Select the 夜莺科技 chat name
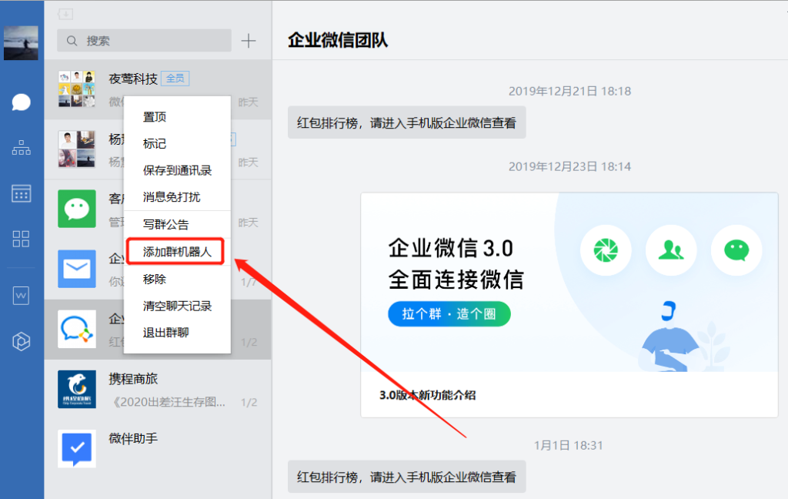Viewport: 788px width, 499px height. [x=133, y=79]
